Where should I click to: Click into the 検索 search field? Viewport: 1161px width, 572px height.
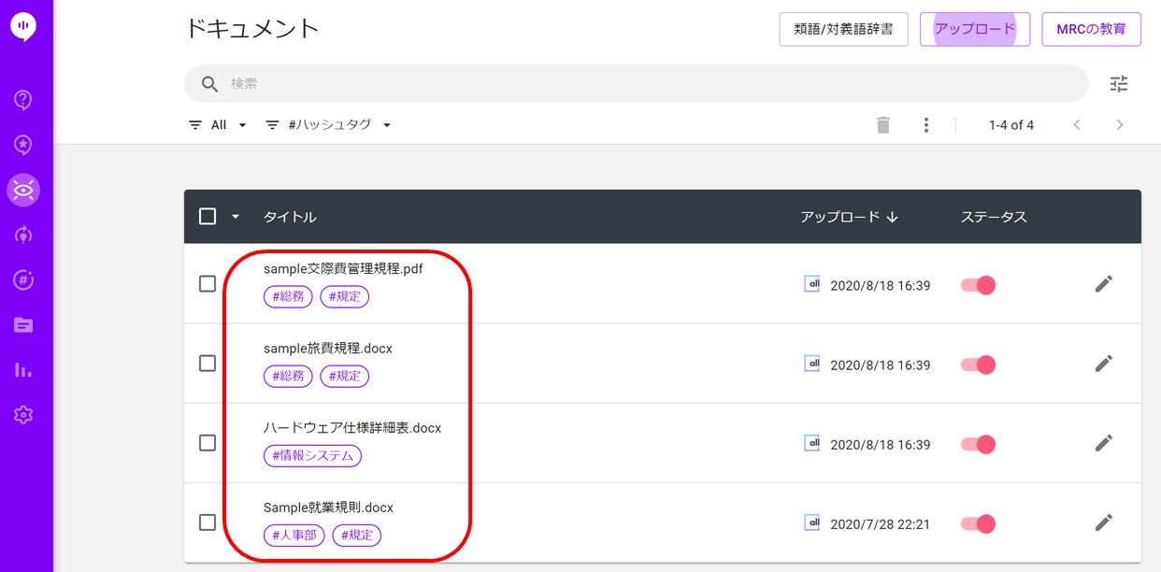click(637, 84)
